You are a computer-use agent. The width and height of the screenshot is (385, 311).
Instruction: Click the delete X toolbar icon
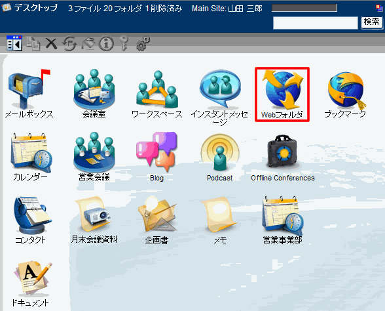51,43
